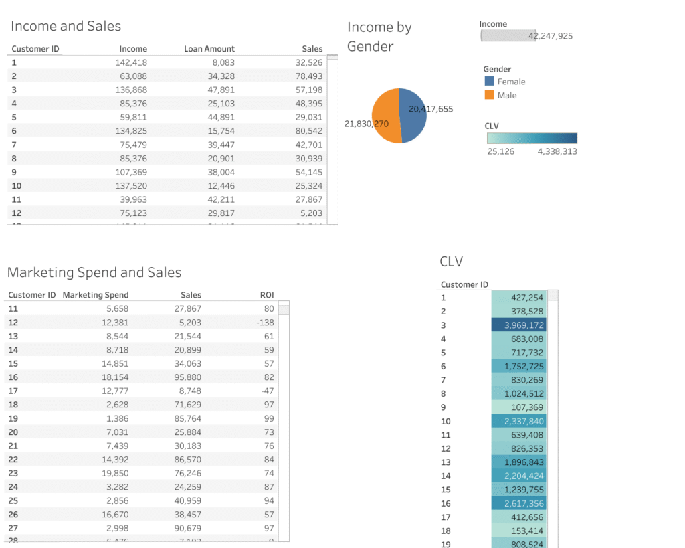Click the CLV color gradient legend bar
The height and width of the screenshot is (548, 685).
click(532, 139)
